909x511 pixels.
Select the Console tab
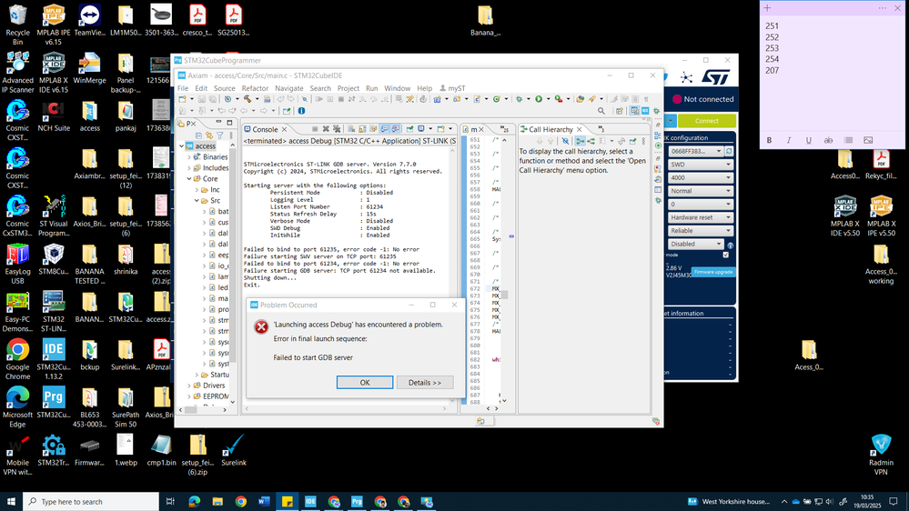(x=265, y=129)
